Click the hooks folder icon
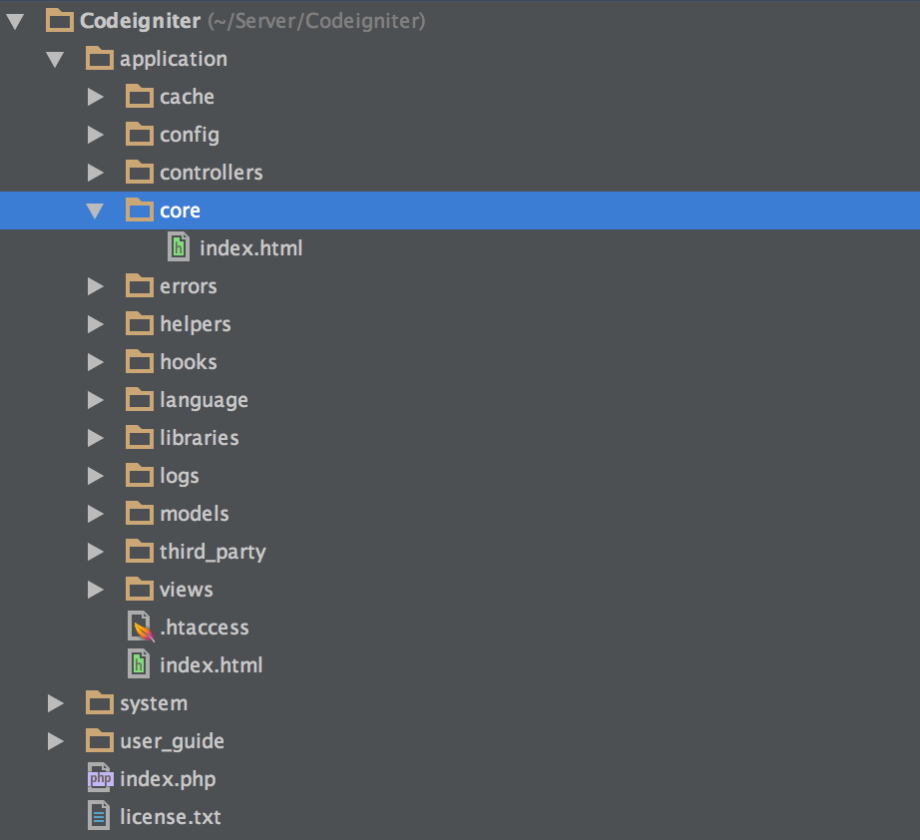 coord(140,361)
